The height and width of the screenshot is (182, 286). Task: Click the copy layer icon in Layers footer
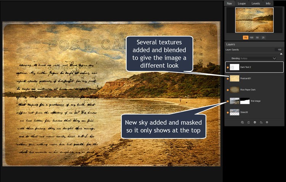coord(243,122)
